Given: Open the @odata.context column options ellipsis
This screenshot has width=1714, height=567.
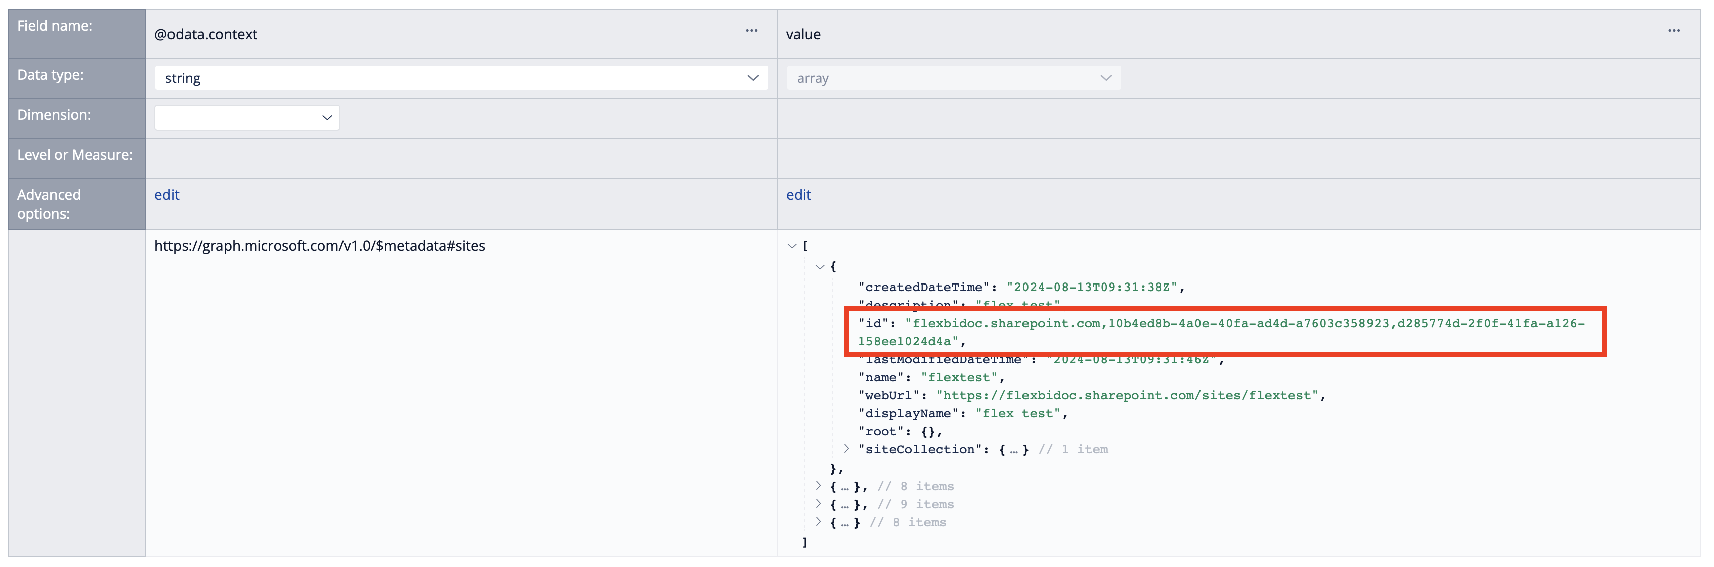Looking at the screenshot, I should click(x=751, y=31).
